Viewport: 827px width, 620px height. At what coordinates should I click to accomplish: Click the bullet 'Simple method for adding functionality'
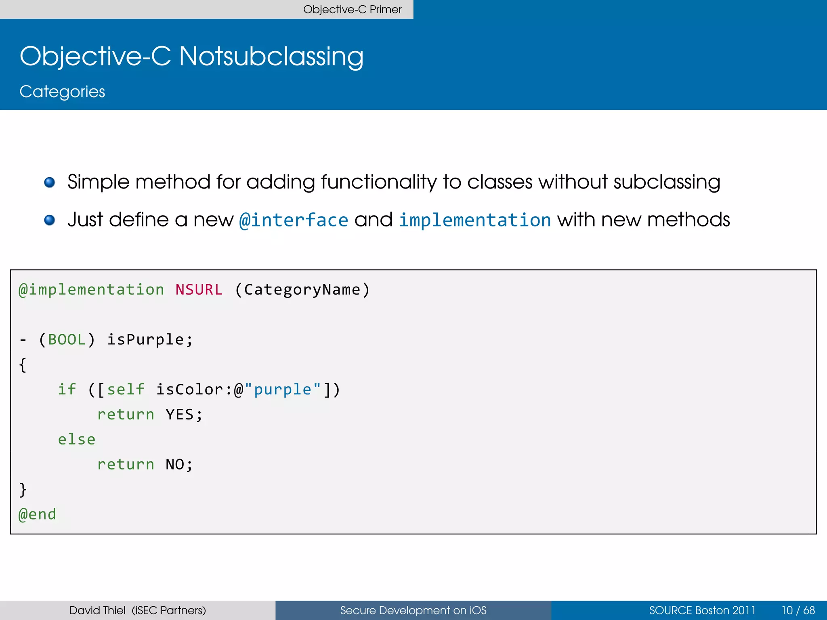tap(394, 182)
